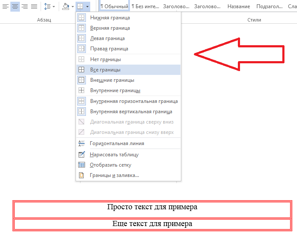Expand the line spacing dropdown arrow
Screen dimensions: 297x245
[54, 7]
